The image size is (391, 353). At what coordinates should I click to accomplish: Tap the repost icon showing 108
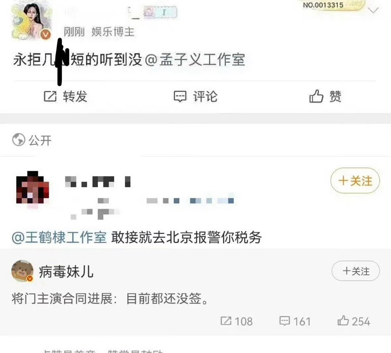click(x=226, y=321)
